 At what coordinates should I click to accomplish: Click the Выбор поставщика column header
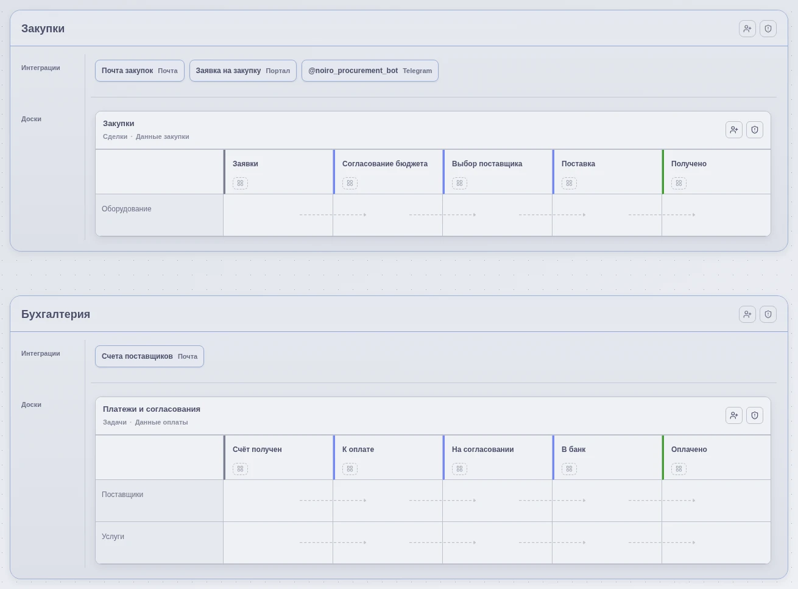pos(487,164)
